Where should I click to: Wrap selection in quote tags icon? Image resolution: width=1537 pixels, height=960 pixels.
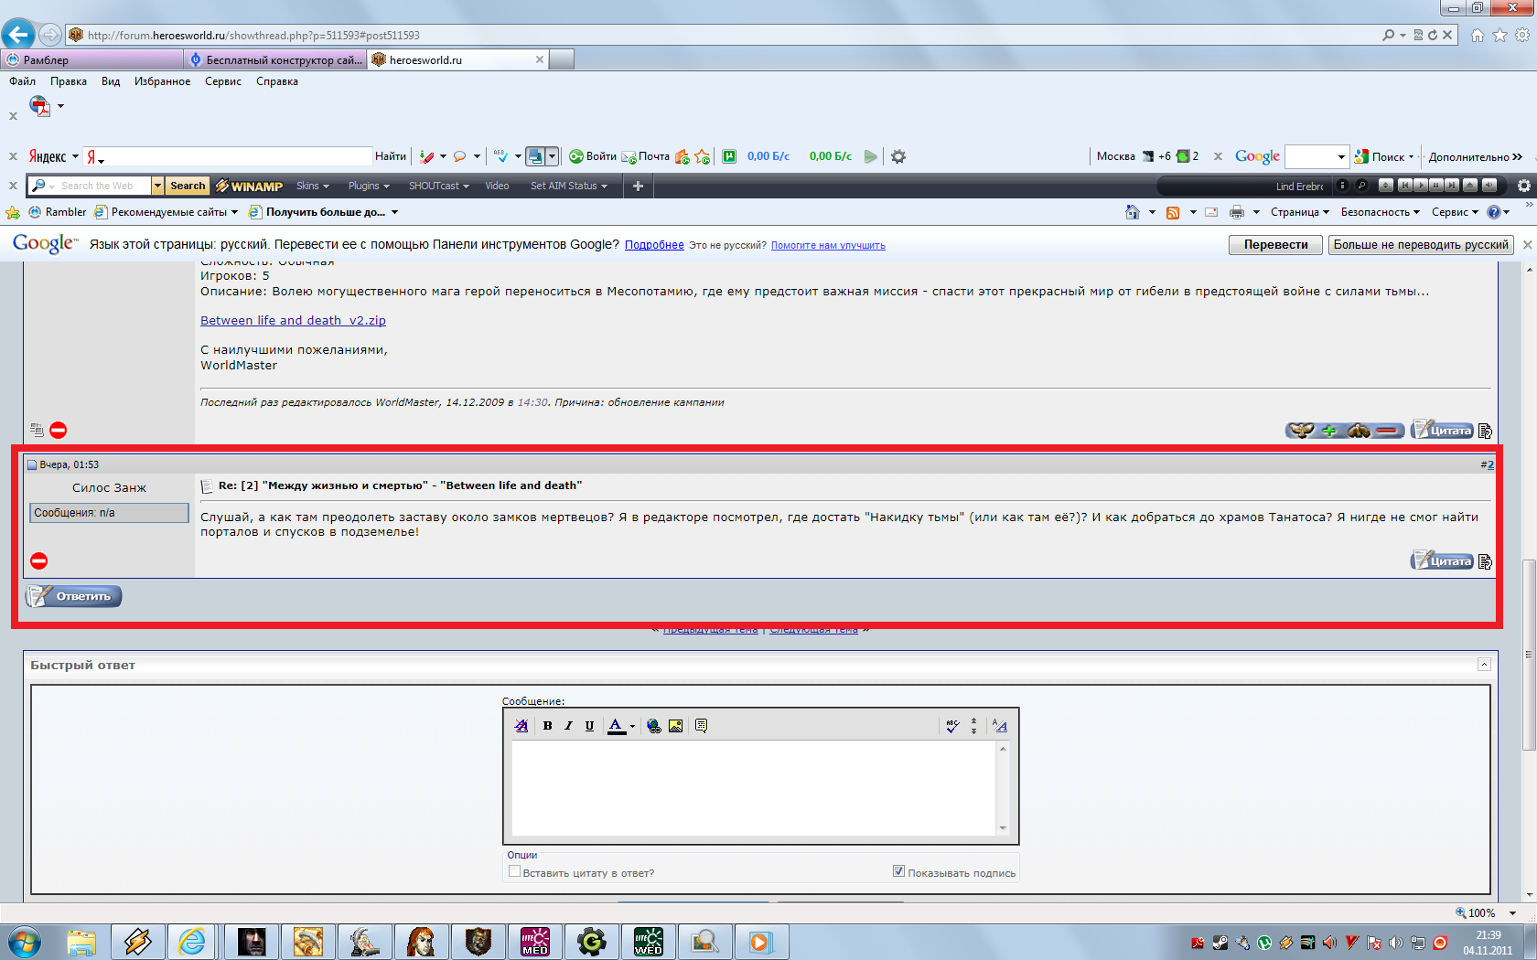pyautogui.click(x=701, y=726)
